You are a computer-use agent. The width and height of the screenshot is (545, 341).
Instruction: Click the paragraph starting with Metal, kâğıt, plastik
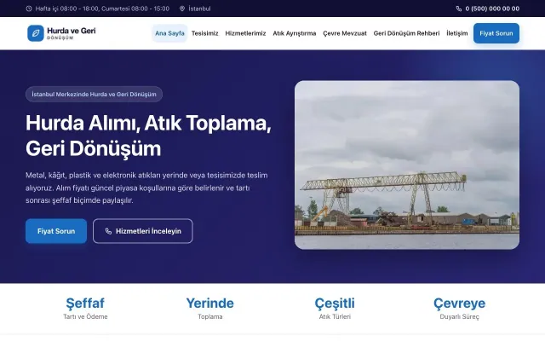click(x=146, y=188)
